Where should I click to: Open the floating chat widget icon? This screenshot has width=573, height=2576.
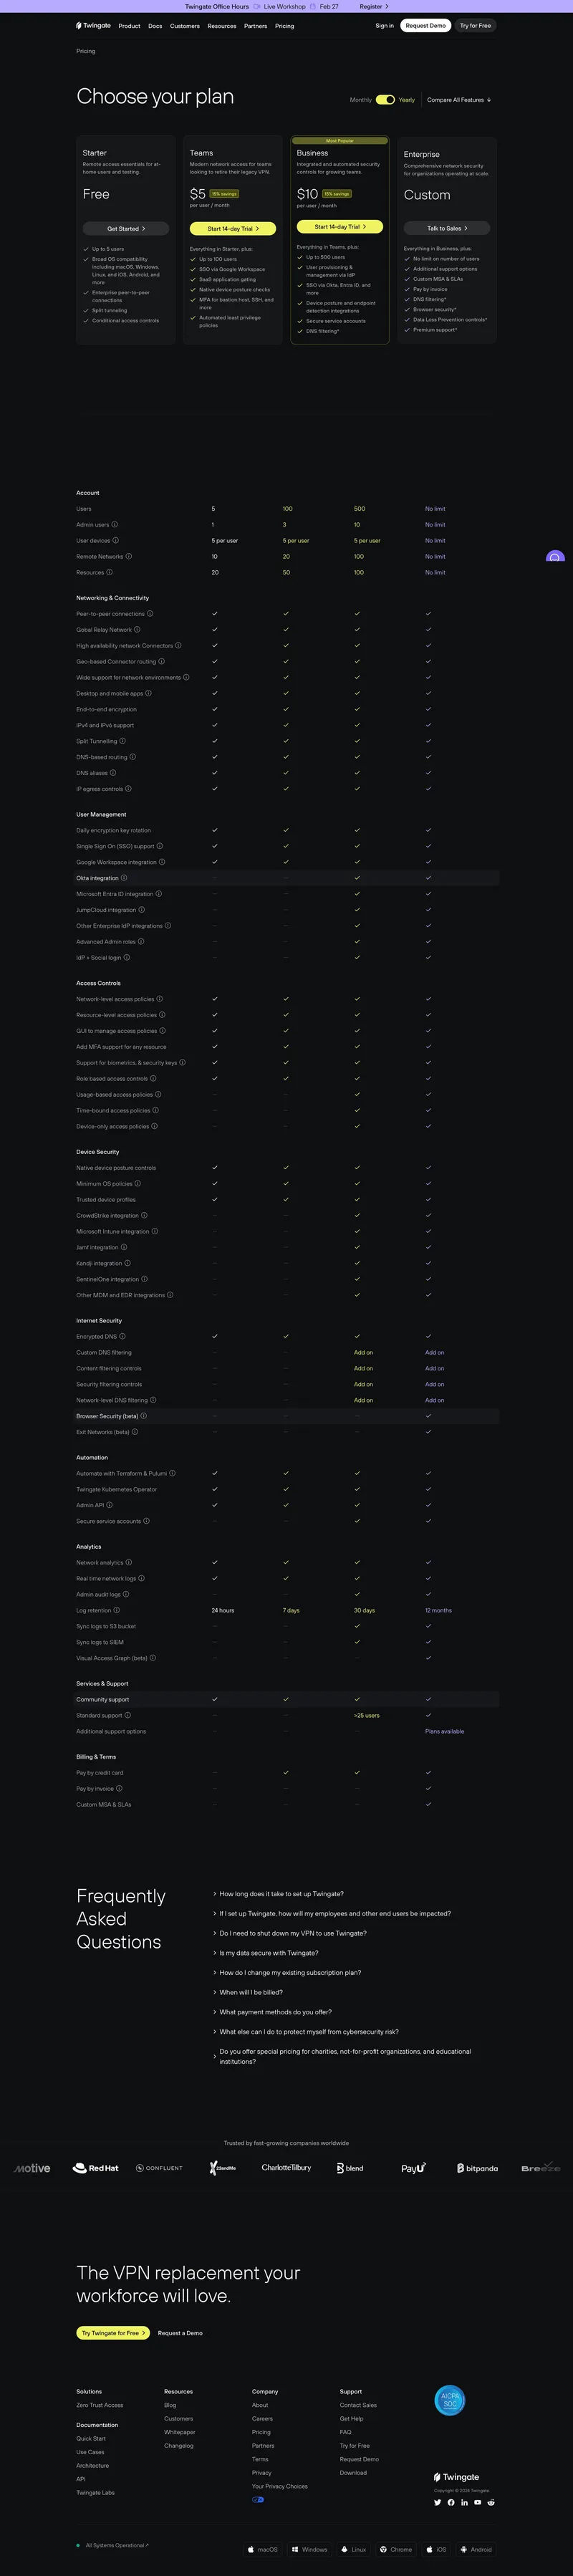556,557
